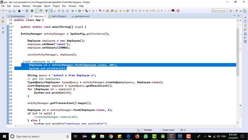Click the Windows Start button

click(4, 136)
